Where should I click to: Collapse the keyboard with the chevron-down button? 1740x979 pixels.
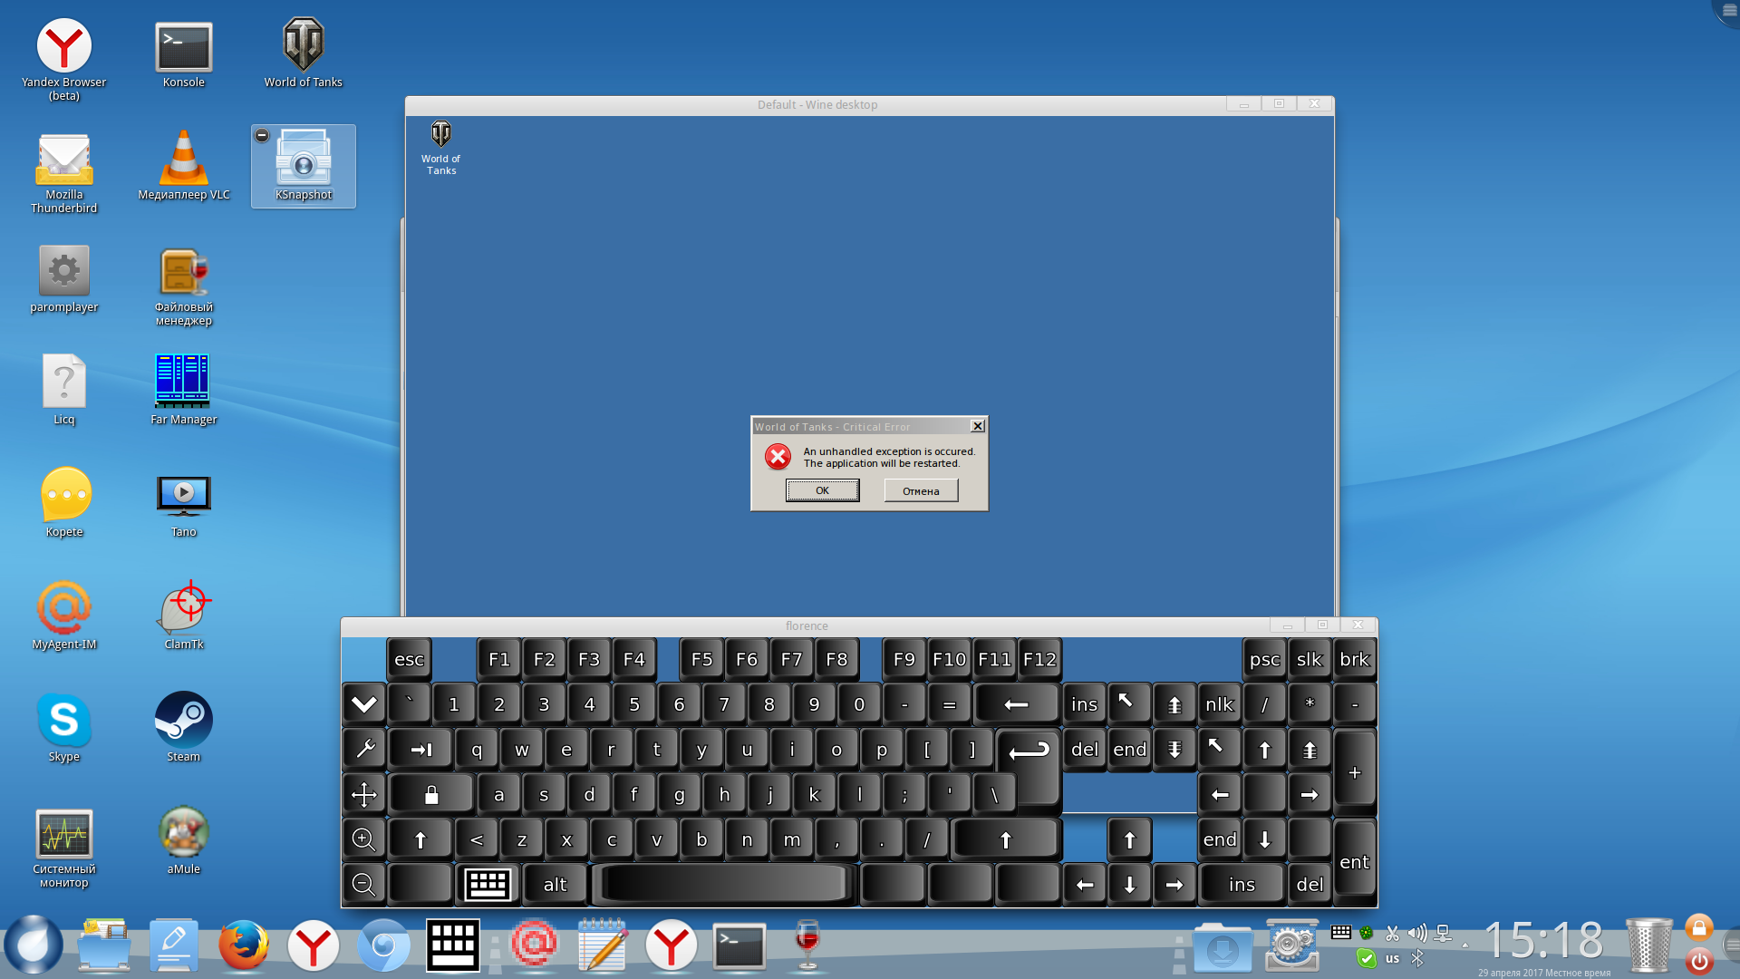pos(364,704)
